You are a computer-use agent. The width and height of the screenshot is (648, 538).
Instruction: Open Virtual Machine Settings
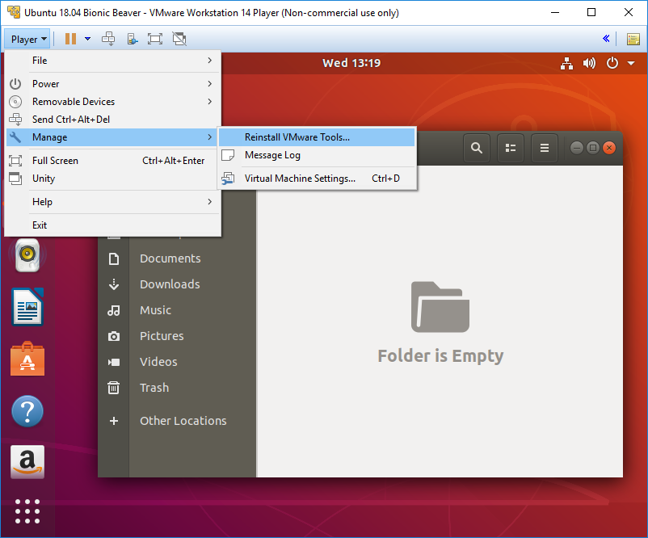(317, 179)
